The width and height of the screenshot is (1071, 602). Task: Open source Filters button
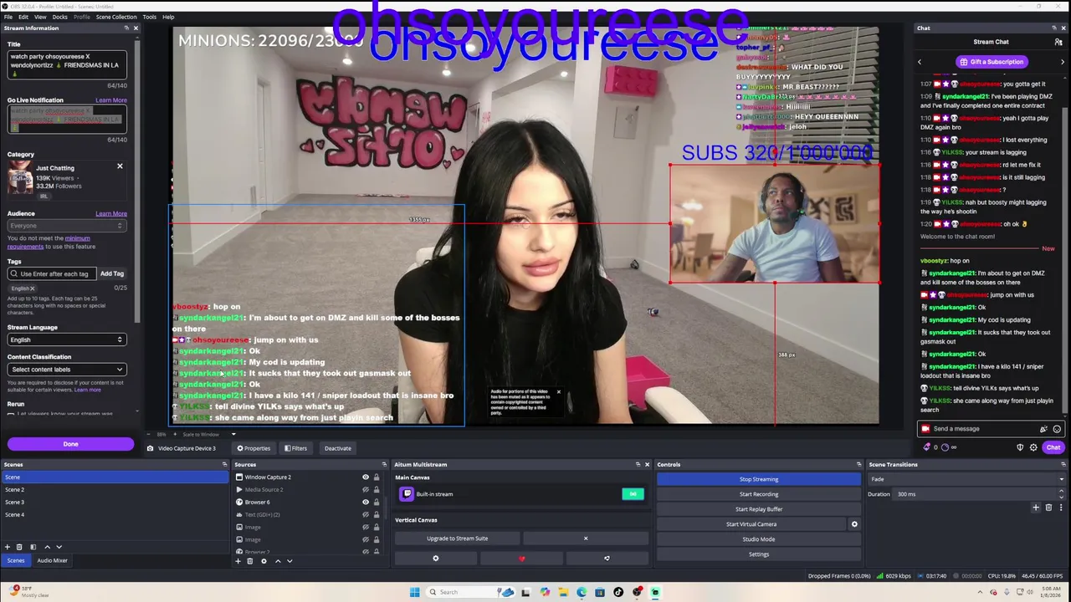click(x=295, y=448)
